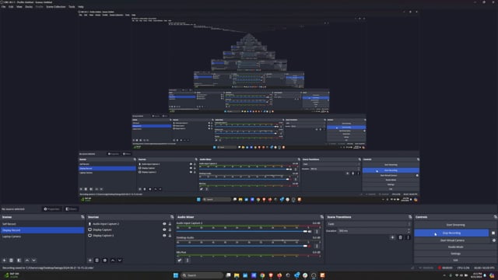The image size is (498, 280).
Task: Select the Laptop Camera scene
Action: pos(42,236)
